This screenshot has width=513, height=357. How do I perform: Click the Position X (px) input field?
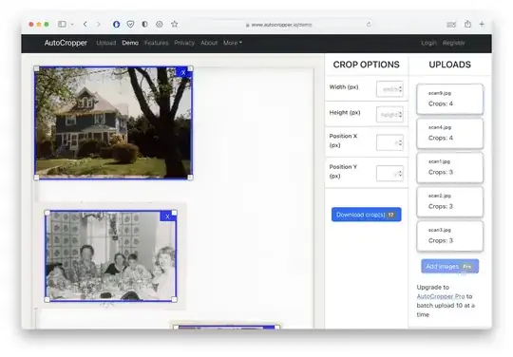[389, 142]
